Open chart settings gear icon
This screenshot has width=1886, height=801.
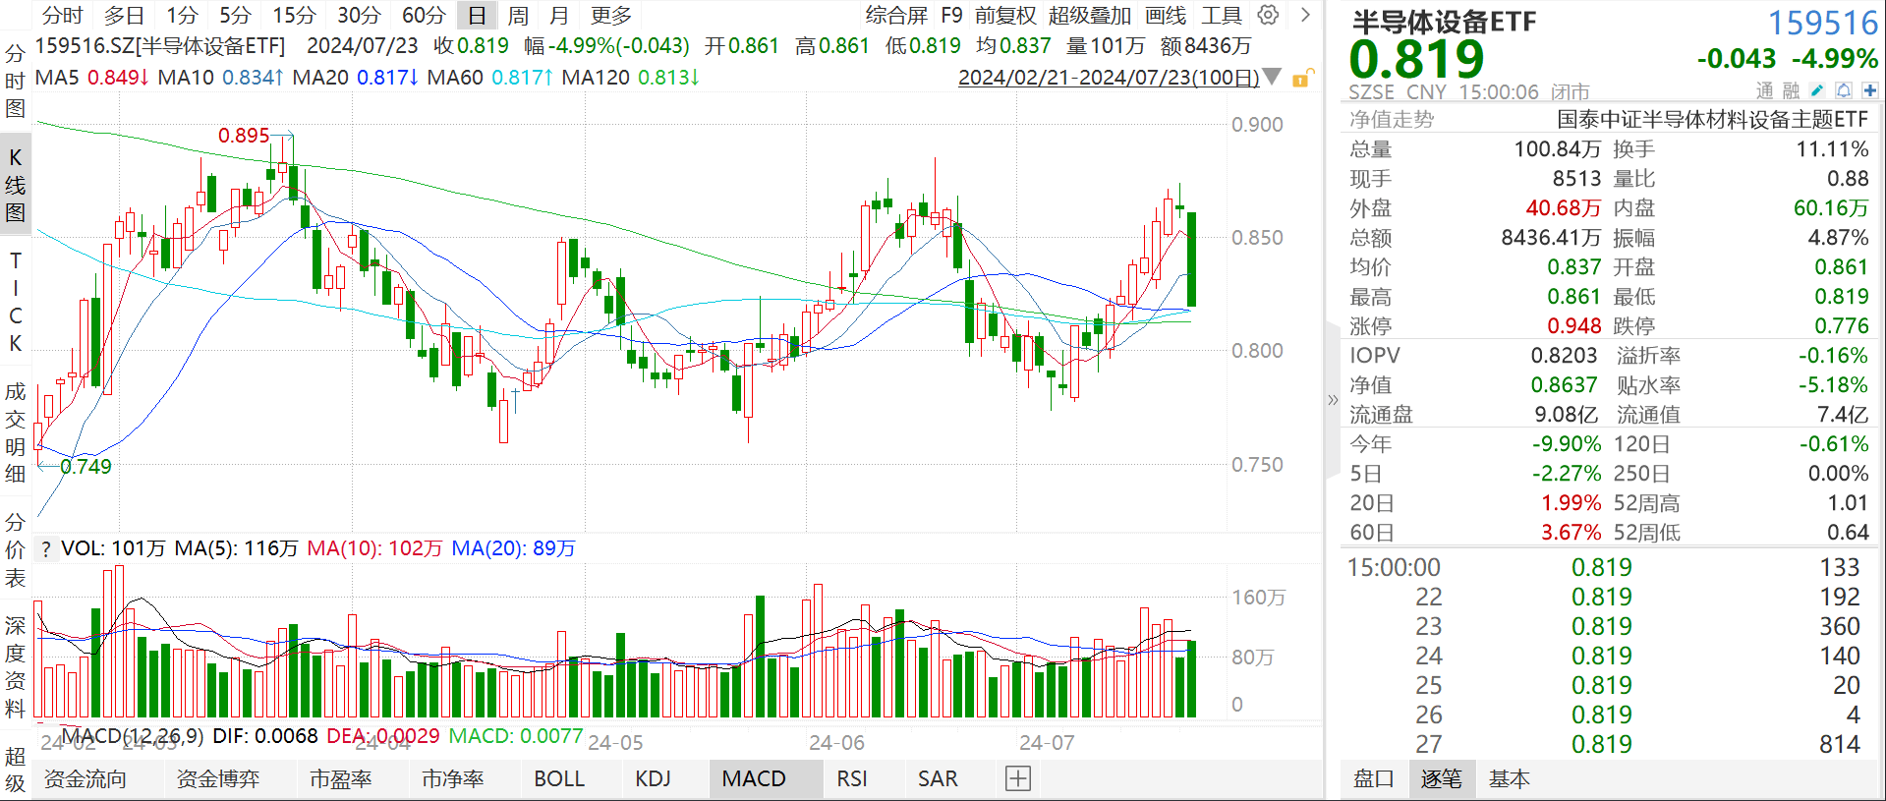(x=1269, y=15)
